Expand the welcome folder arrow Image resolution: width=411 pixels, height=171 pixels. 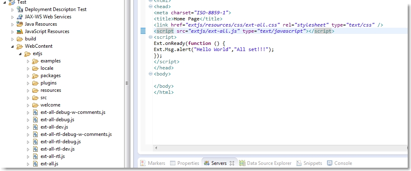point(28,105)
